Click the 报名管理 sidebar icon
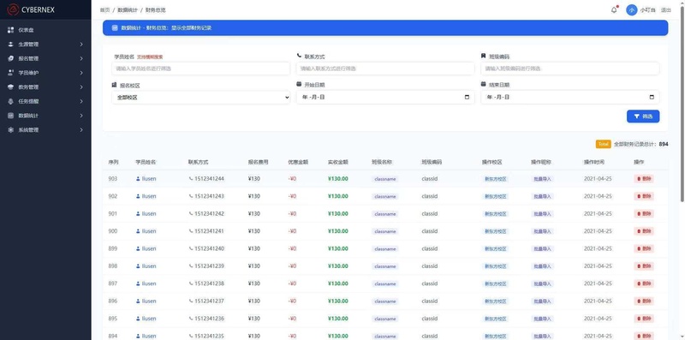The height and width of the screenshot is (340, 685). click(x=10, y=58)
